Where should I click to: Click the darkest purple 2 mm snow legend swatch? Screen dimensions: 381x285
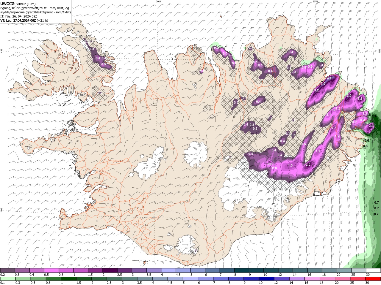110,270
